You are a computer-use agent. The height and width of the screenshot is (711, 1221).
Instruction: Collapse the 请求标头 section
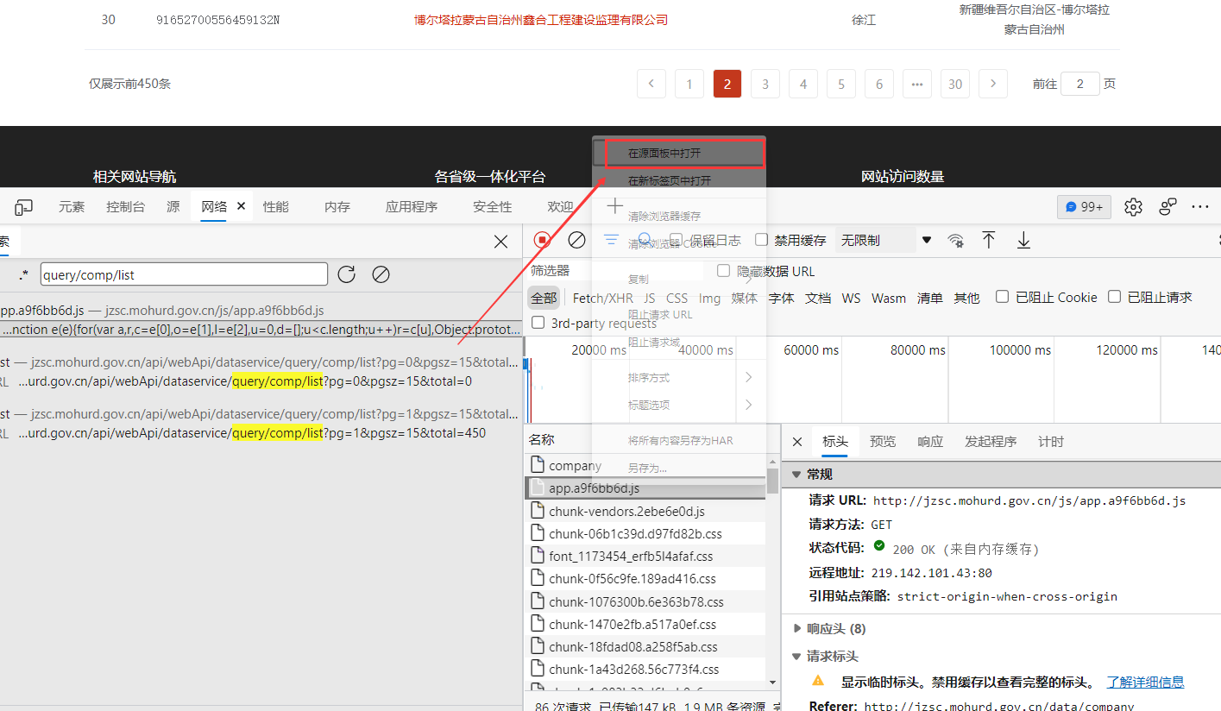[x=796, y=656]
